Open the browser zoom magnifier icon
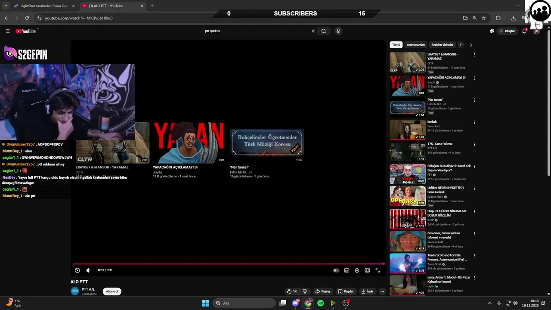 click(x=474, y=18)
